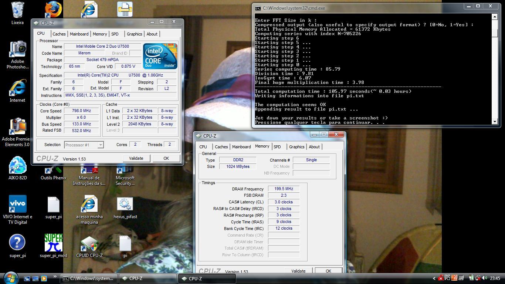Screen dimensions: 505x284
Task: Click the Switch between windows quick launch icon
Action: 27,278
